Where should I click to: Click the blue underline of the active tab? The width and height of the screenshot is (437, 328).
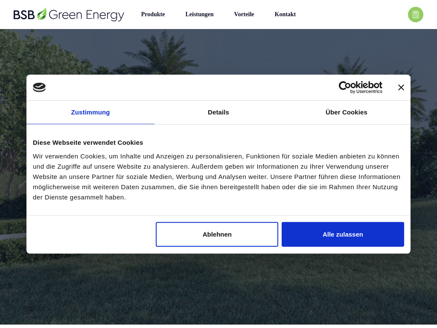90,123
